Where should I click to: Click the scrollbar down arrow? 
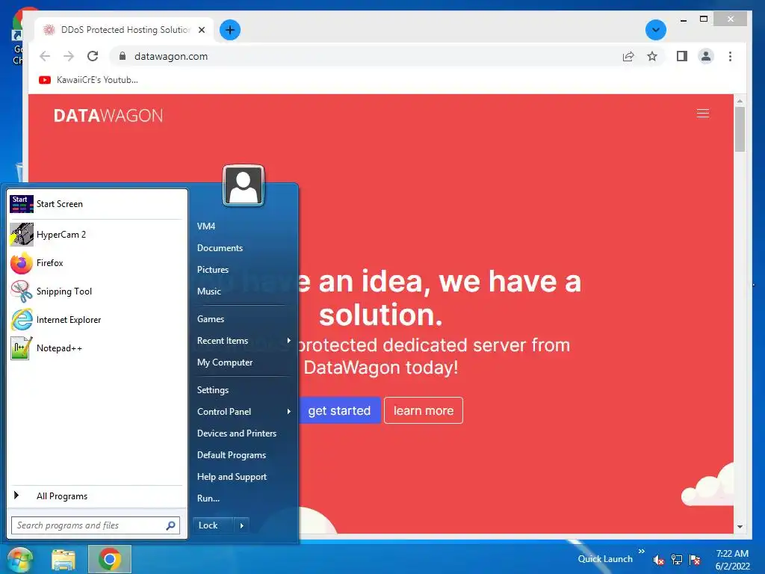coord(740,527)
